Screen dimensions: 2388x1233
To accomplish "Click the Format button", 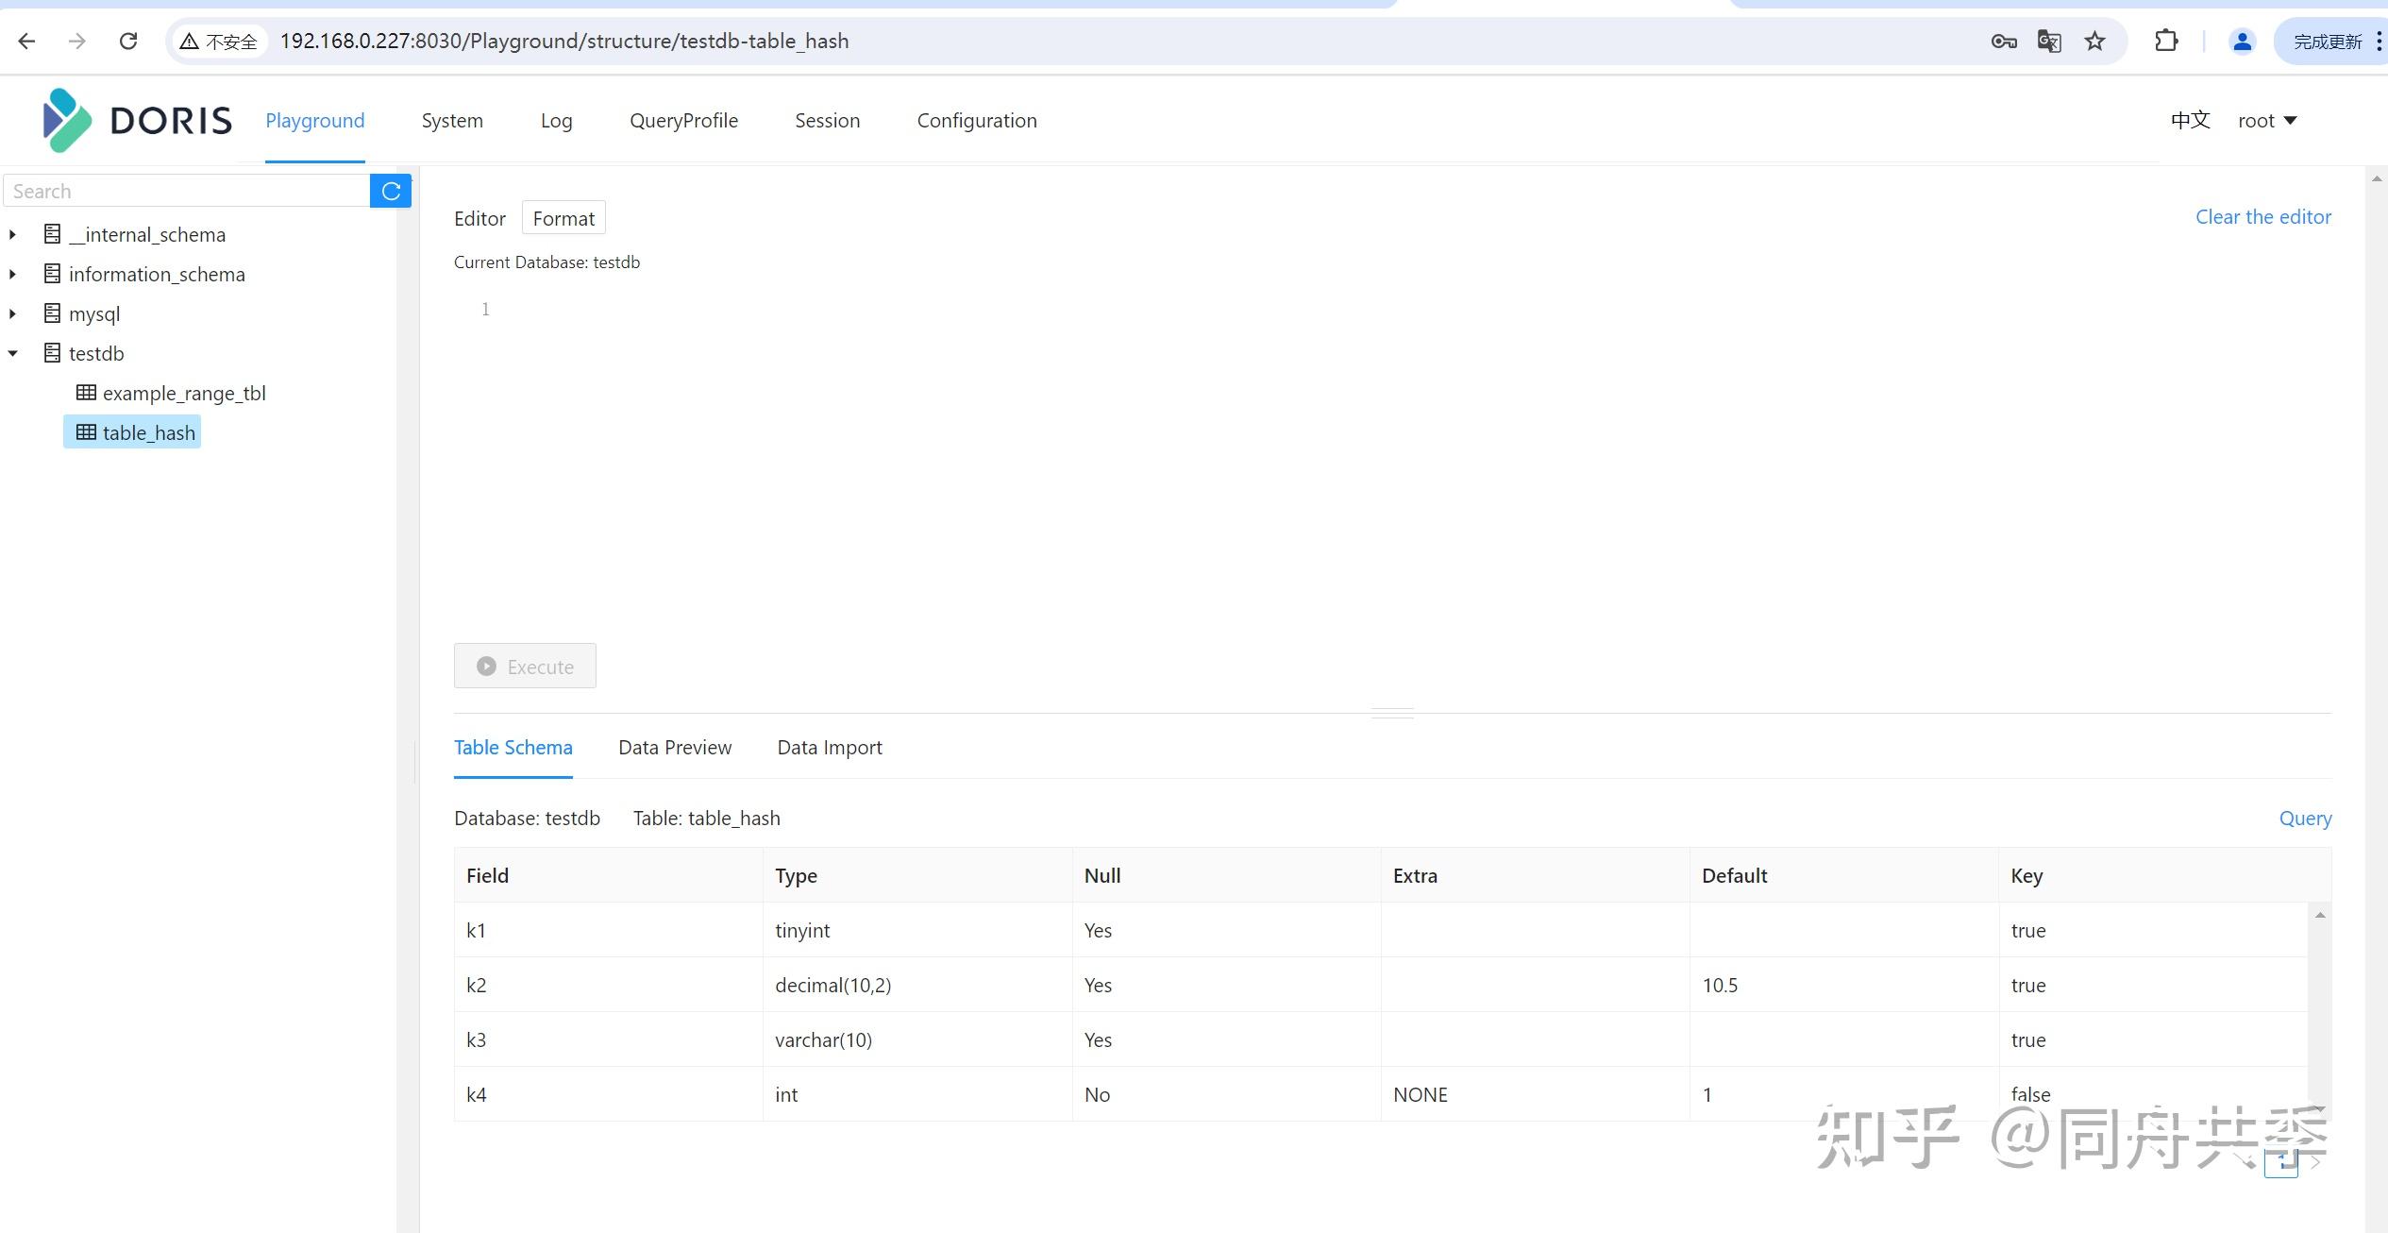I will [x=563, y=218].
